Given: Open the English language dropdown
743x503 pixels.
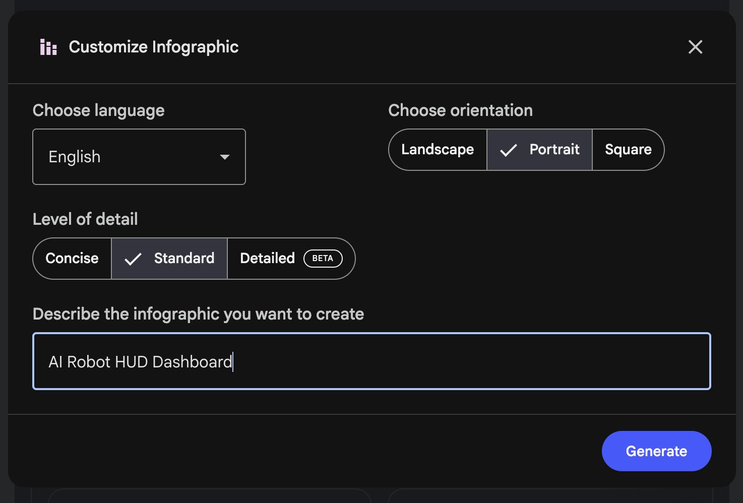Looking at the screenshot, I should [x=139, y=157].
